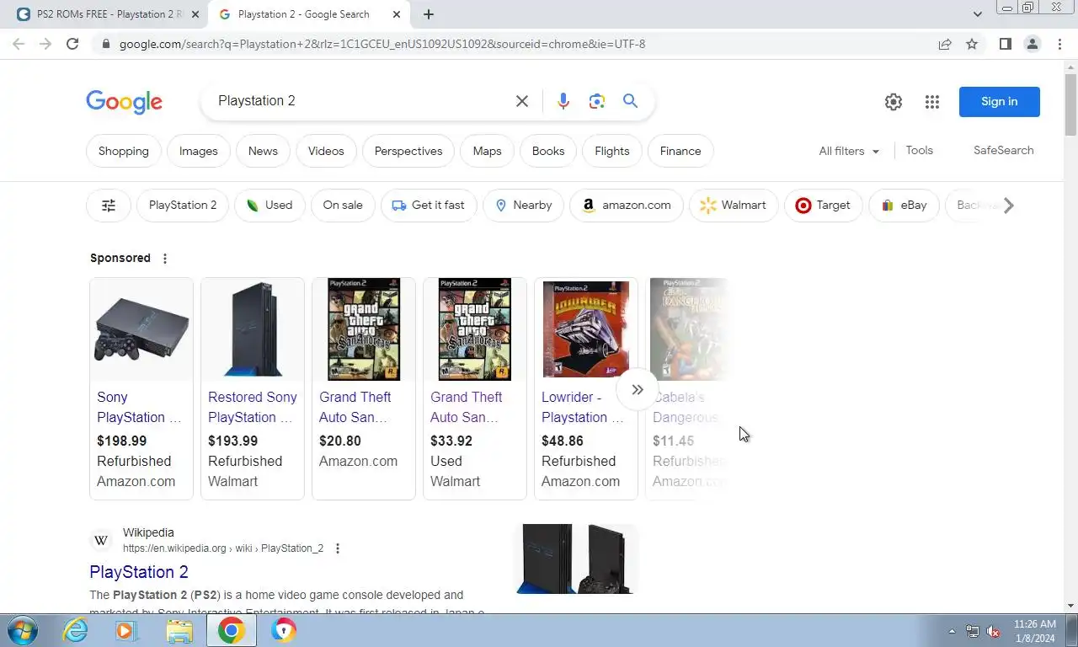The image size is (1078, 647).
Task: Open shopping filter sliders icon
Action: (x=109, y=206)
